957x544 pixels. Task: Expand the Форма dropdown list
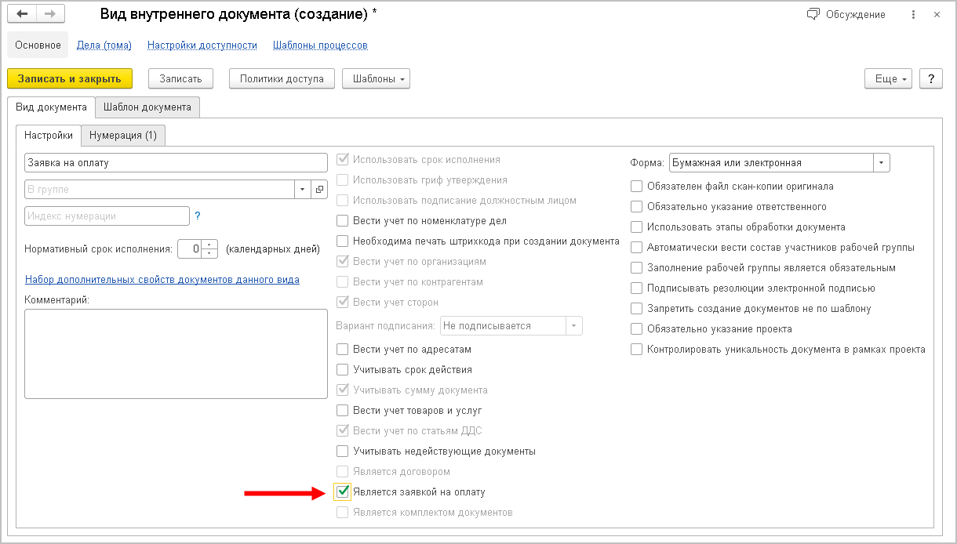tap(882, 163)
